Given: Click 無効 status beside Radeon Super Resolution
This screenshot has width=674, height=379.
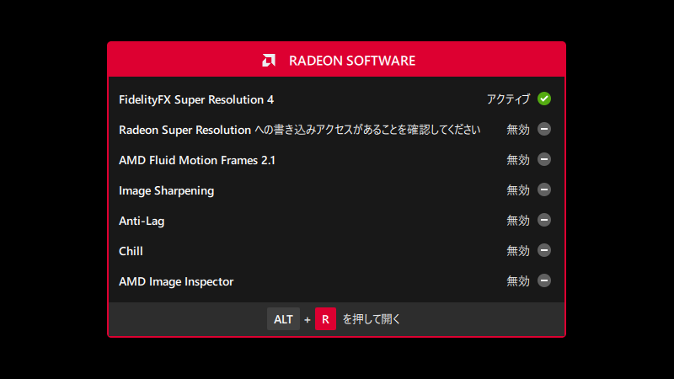Looking at the screenshot, I should (518, 130).
